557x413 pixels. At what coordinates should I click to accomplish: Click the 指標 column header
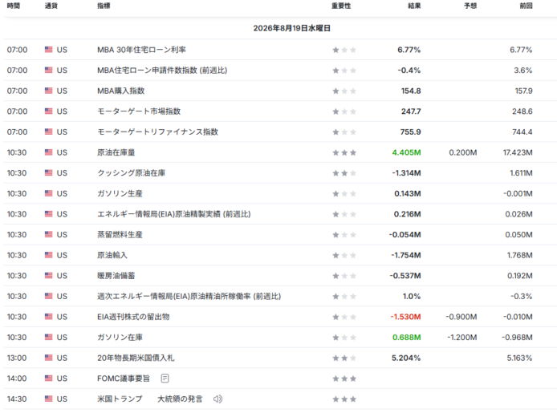point(104,6)
